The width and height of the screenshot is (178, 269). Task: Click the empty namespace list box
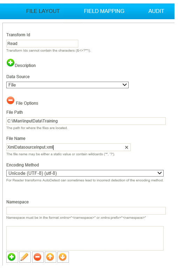point(85,238)
